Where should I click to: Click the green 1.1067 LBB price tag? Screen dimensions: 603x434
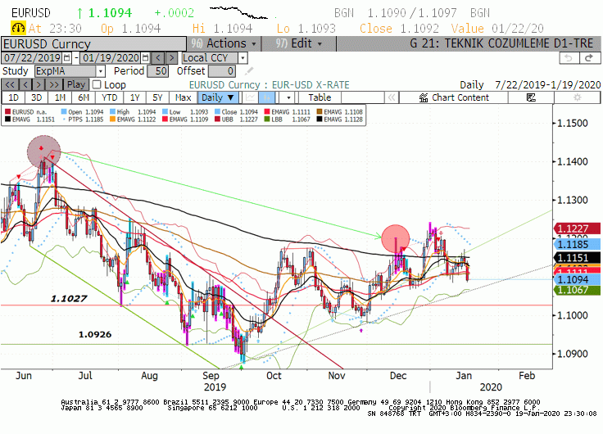(x=576, y=290)
